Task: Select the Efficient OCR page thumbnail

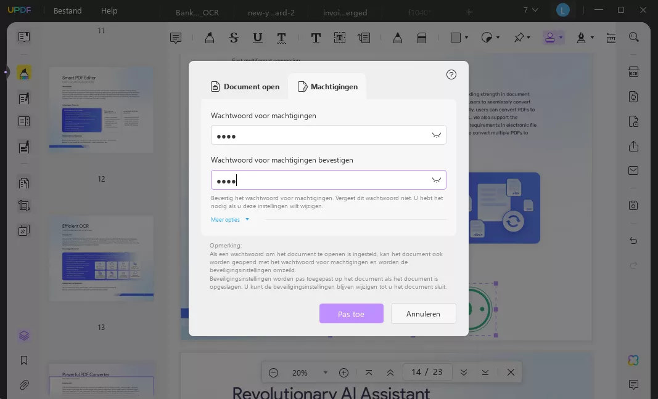Action: coord(101,257)
